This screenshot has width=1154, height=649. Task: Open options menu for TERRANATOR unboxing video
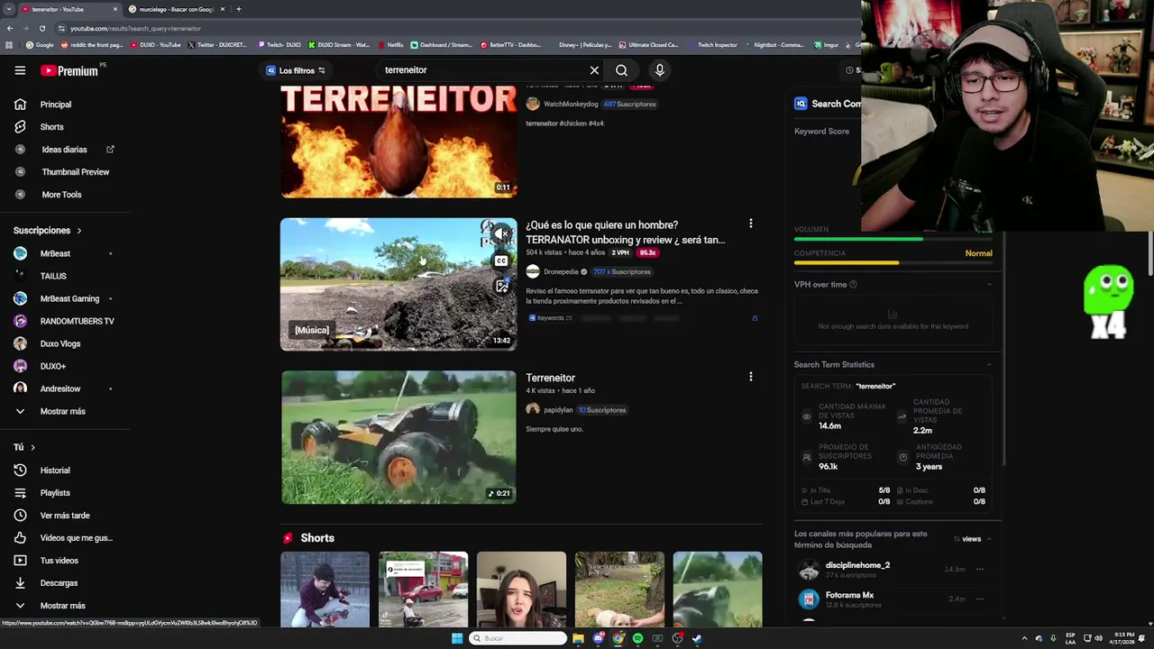[750, 224]
